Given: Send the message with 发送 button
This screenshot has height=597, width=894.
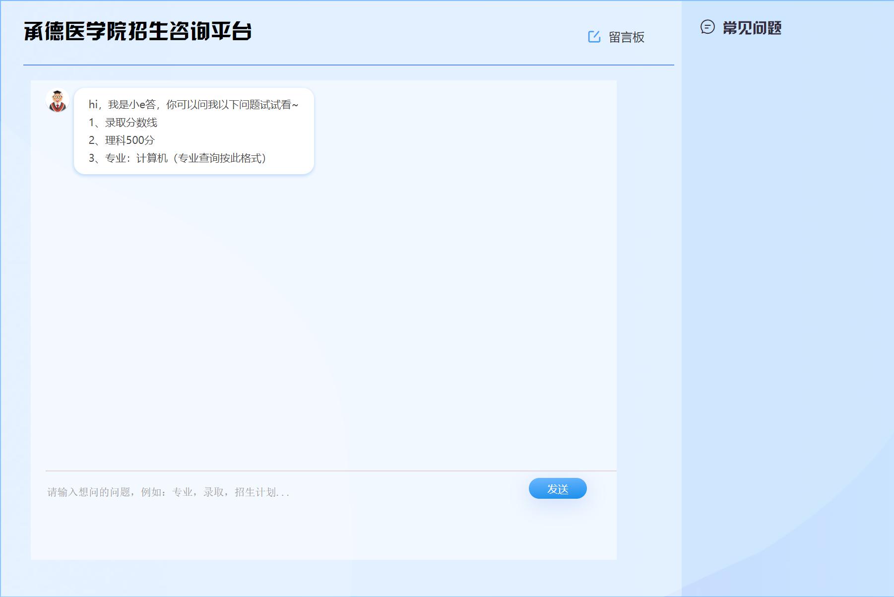Looking at the screenshot, I should point(558,489).
